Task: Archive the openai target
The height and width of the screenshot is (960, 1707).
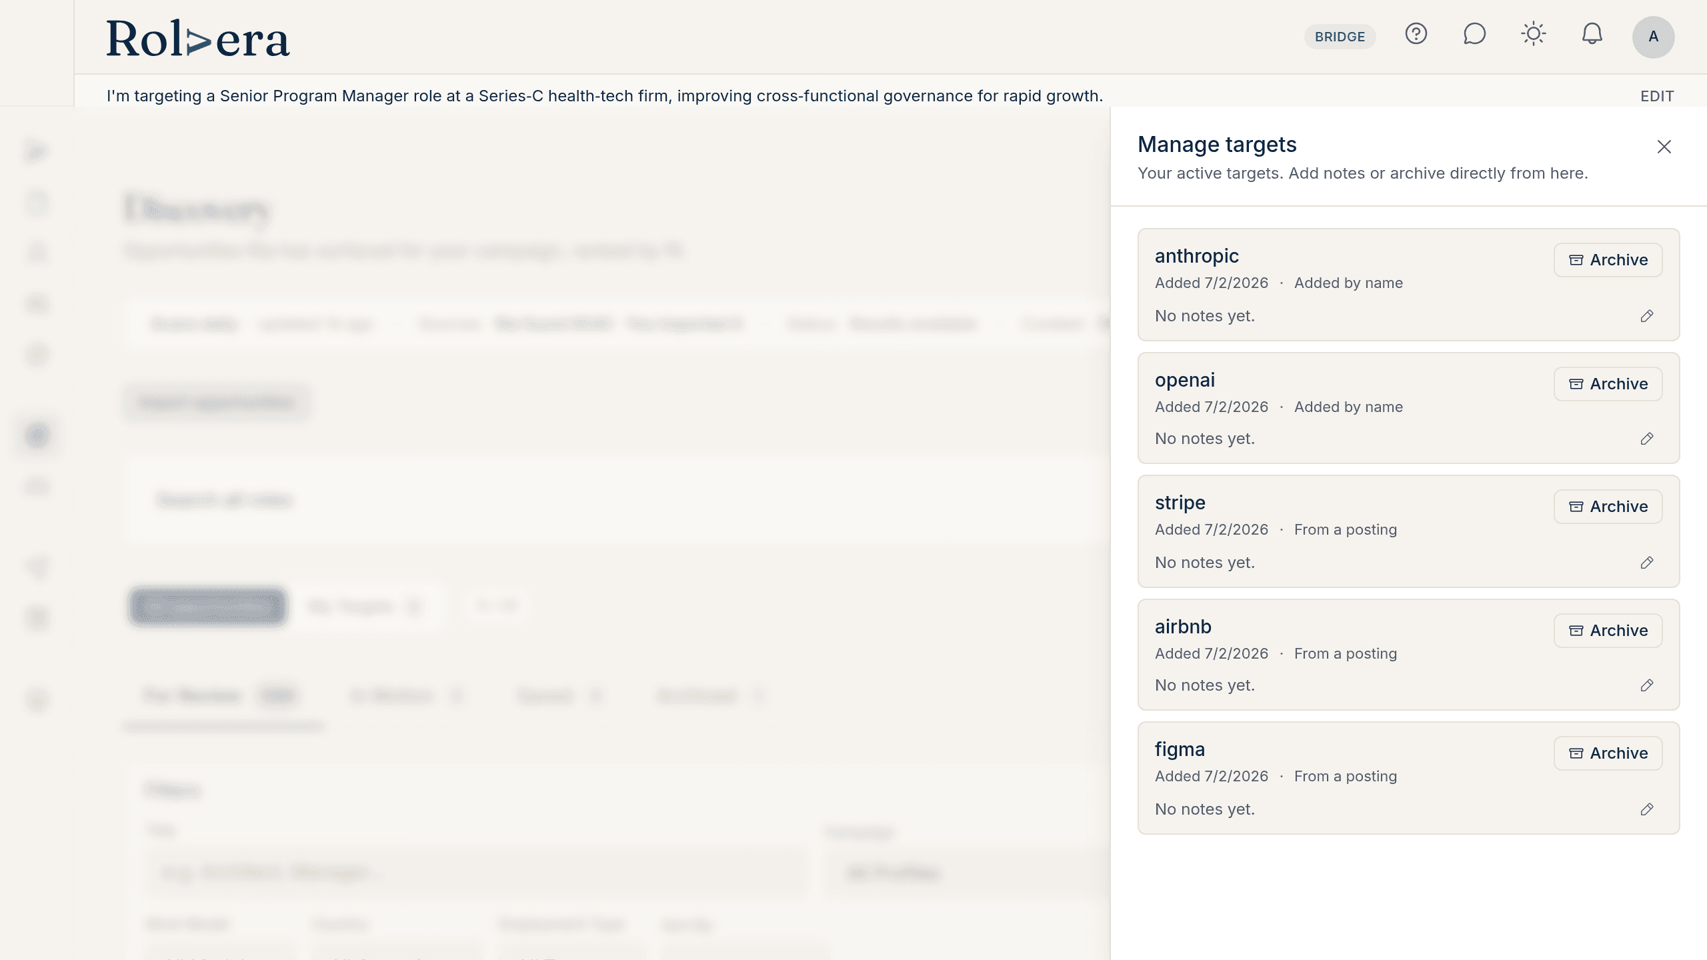Action: pyautogui.click(x=1608, y=384)
